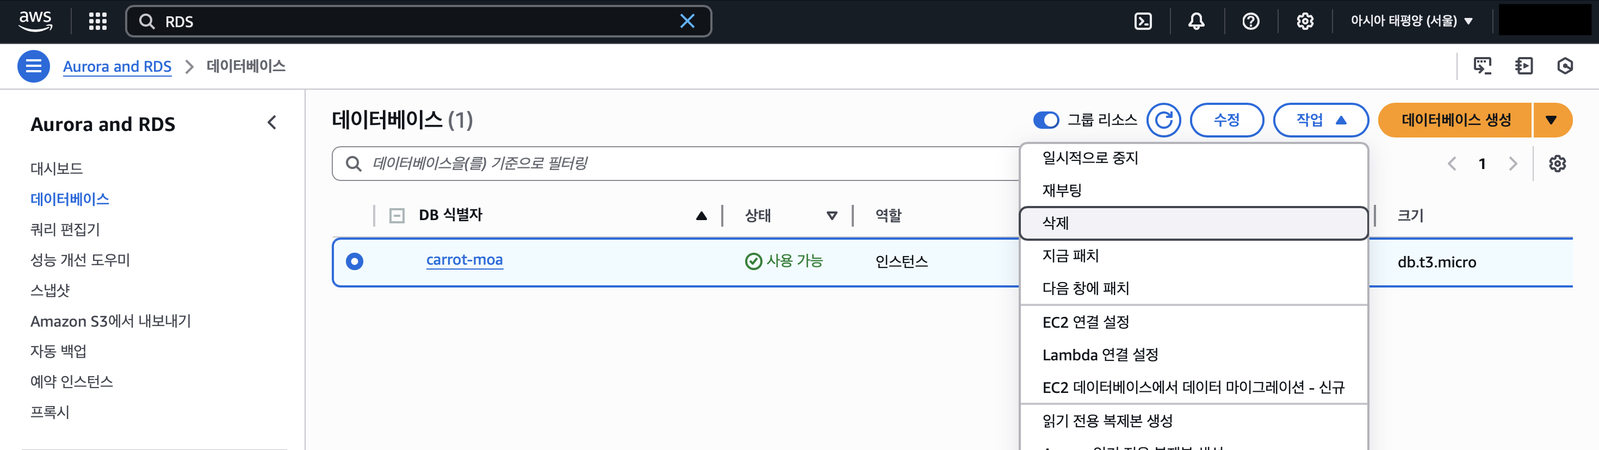
Task: Click the db.t3.micro size cell
Action: [x=1436, y=262]
